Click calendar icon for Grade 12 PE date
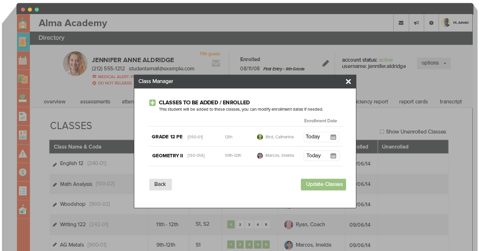This screenshot has height=251, width=480. [x=333, y=137]
